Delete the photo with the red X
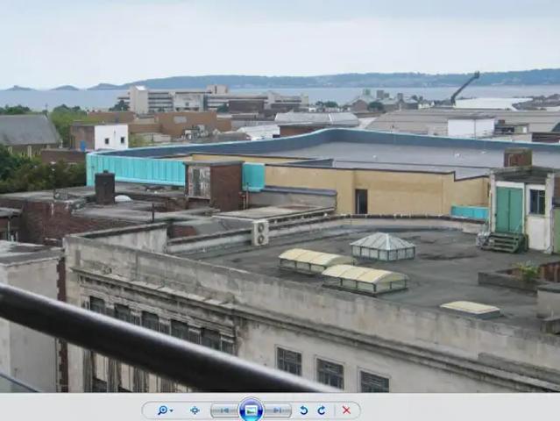 point(346,410)
